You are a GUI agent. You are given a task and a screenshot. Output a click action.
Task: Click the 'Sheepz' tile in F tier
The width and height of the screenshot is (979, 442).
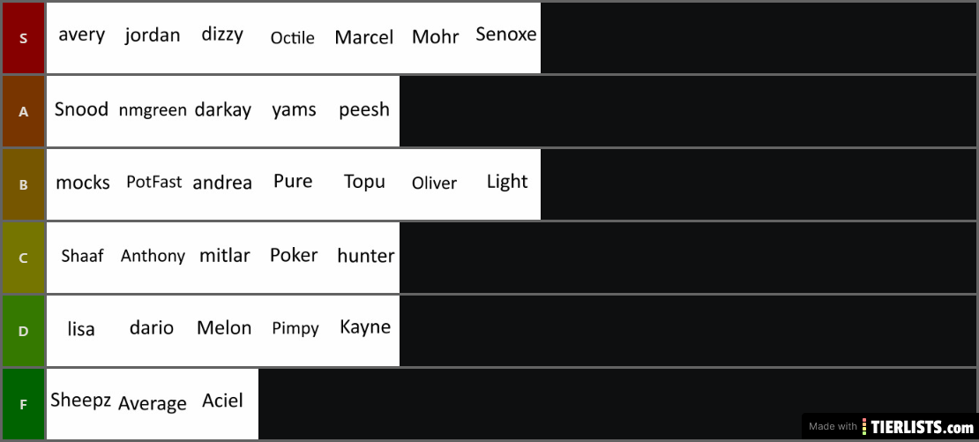coord(82,404)
